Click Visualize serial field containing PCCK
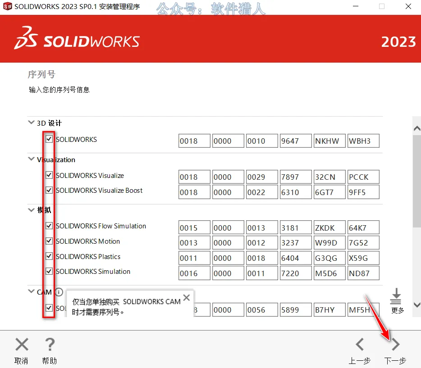Viewport: 421px width, 368px height. tap(363, 177)
